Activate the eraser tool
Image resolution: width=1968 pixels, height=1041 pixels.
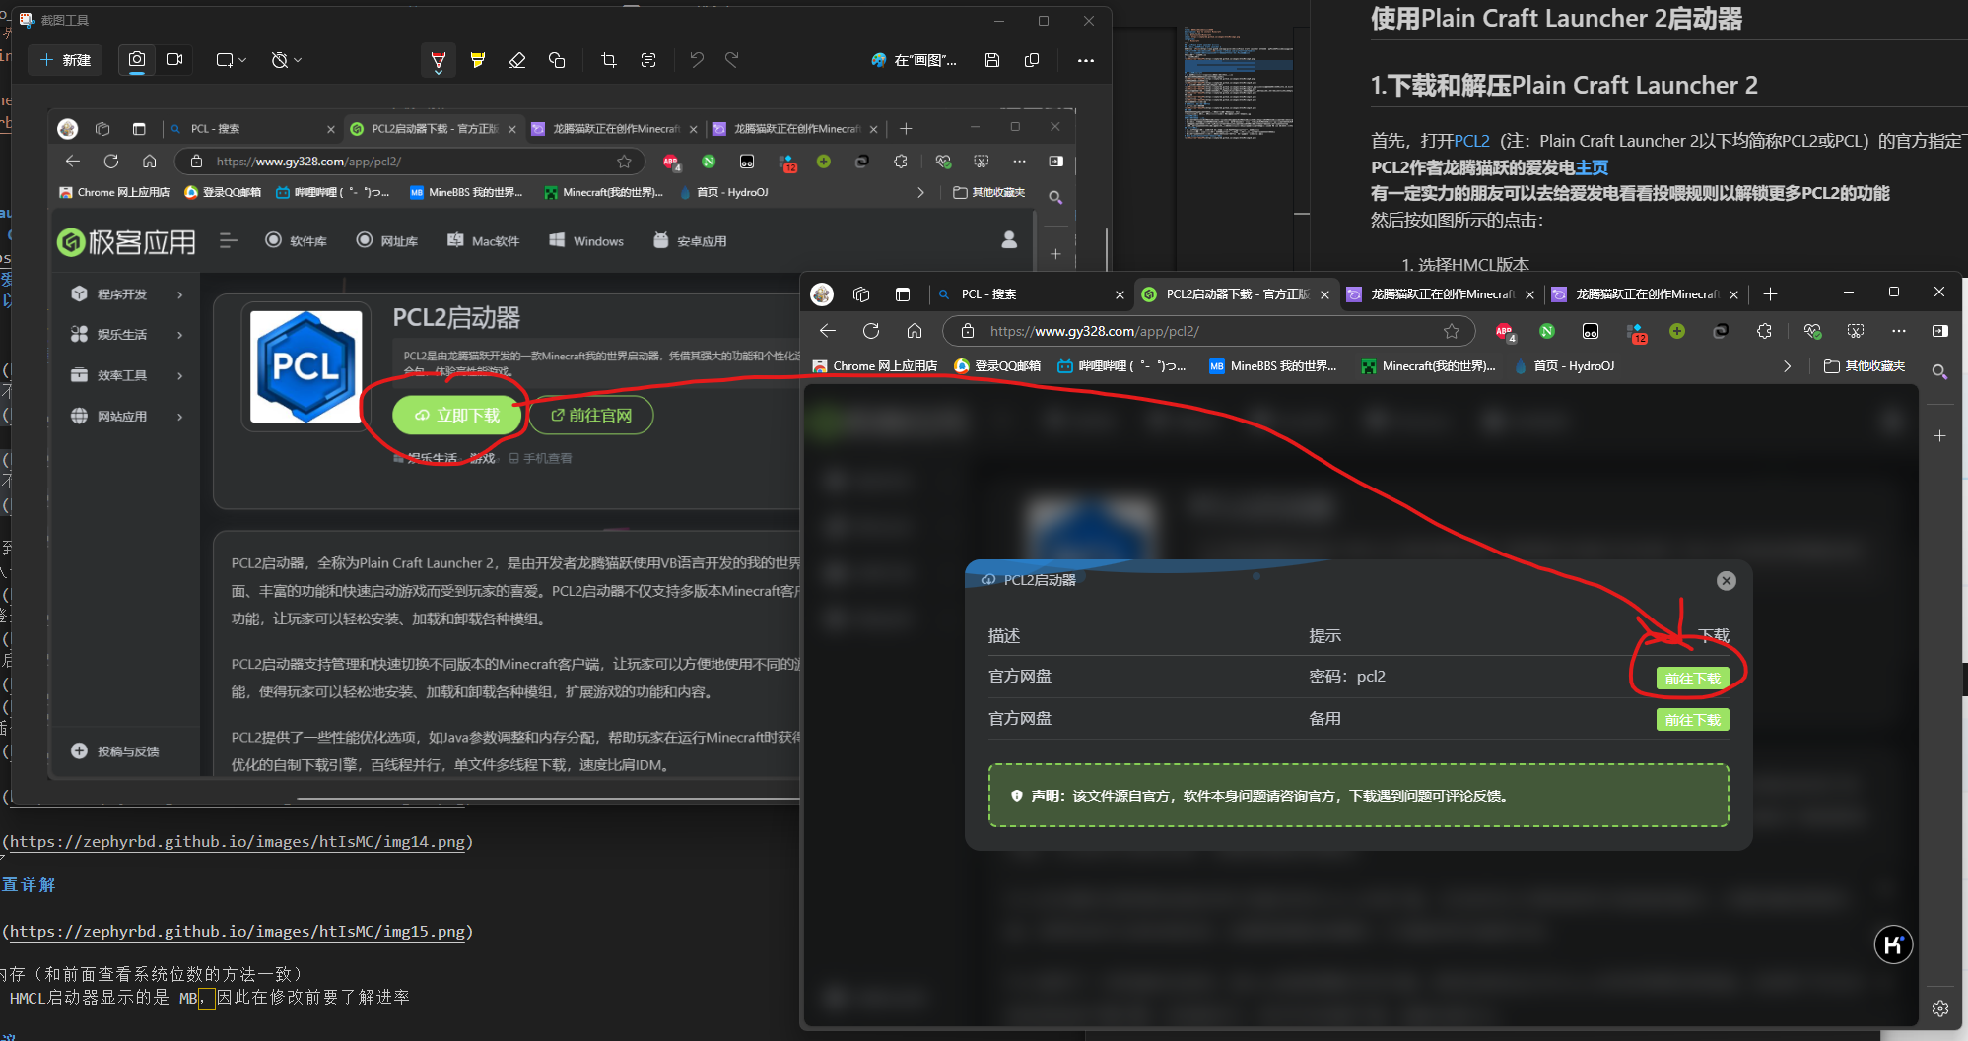point(517,61)
